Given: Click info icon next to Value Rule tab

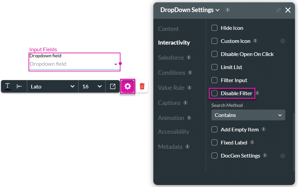Looking at the screenshot, I should 189,87.
